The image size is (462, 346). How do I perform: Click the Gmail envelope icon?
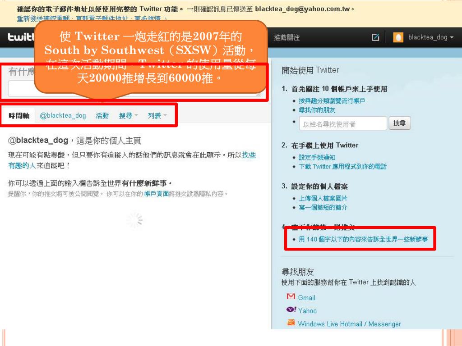291,296
